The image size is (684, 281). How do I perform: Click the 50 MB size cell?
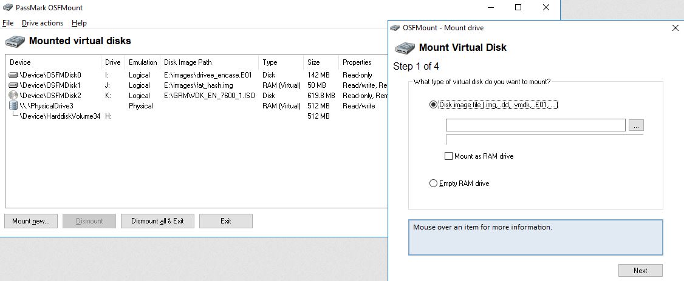coord(316,85)
